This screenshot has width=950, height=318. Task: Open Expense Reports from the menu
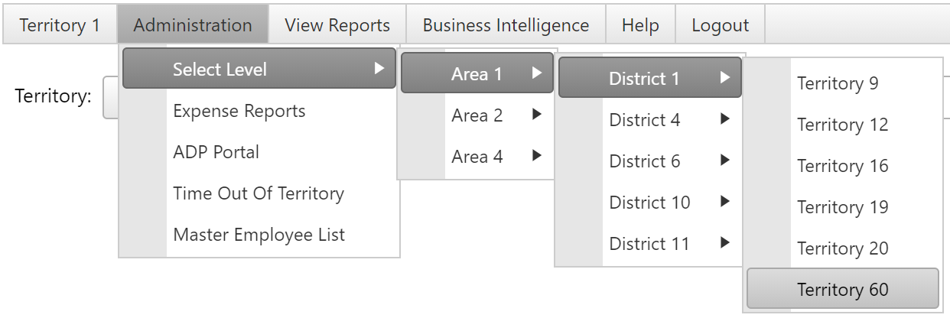point(239,111)
